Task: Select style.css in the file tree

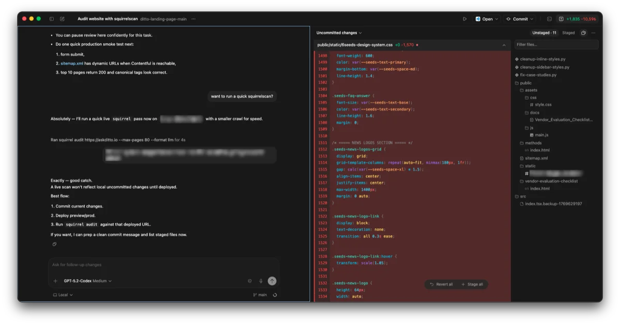Action: click(541, 105)
